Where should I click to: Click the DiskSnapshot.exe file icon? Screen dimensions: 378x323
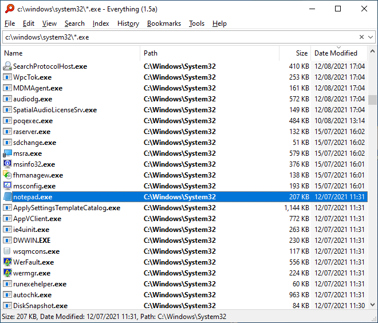point(7,306)
